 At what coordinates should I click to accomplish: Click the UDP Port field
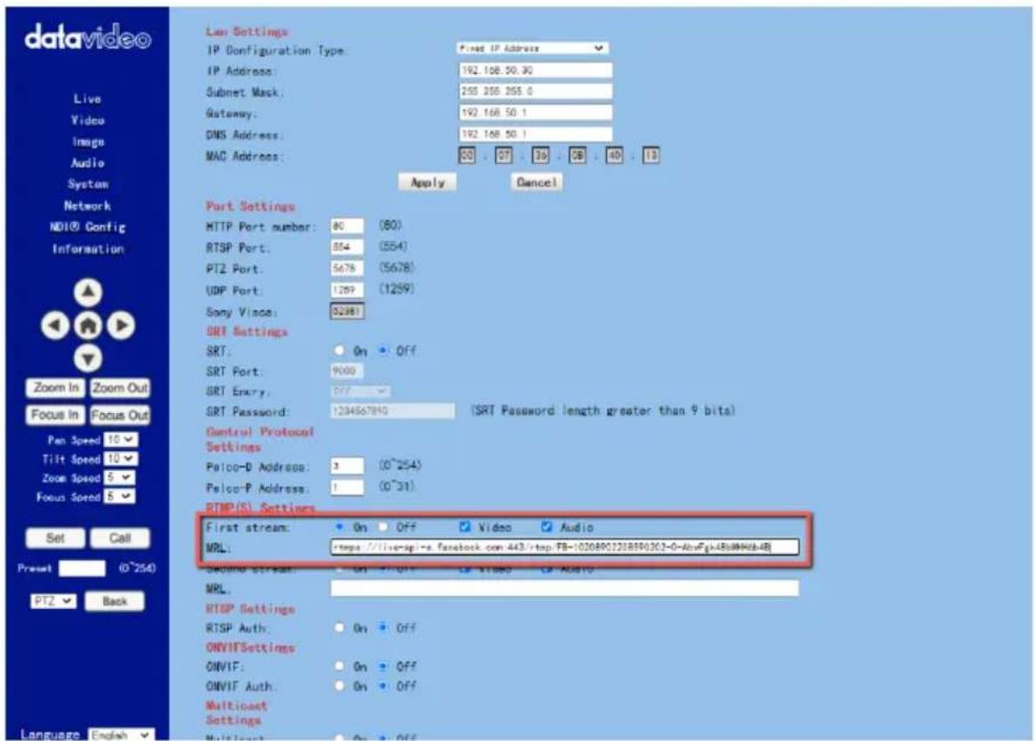point(346,289)
